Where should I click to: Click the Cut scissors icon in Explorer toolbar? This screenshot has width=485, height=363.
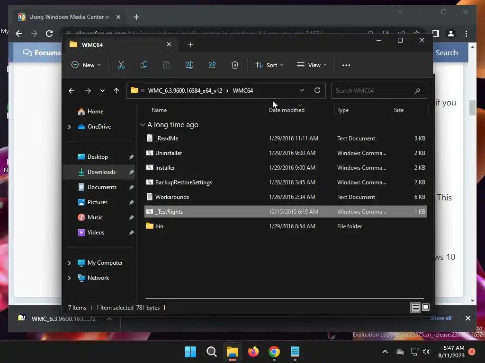tap(121, 65)
